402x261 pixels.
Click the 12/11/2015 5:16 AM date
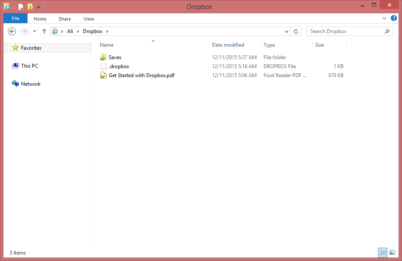click(234, 66)
